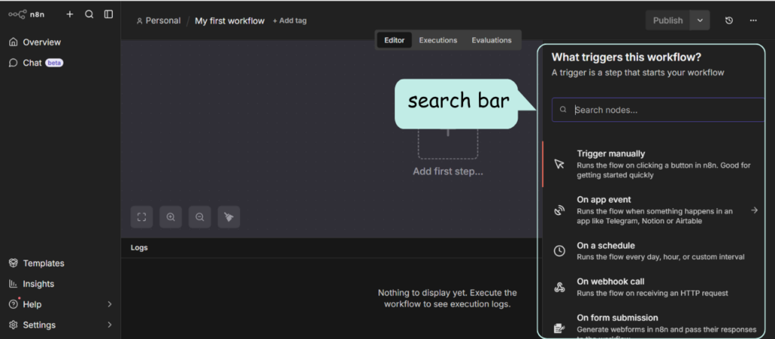Image resolution: width=775 pixels, height=339 pixels.
Task: Expand the Settings submenu
Action: click(109, 325)
